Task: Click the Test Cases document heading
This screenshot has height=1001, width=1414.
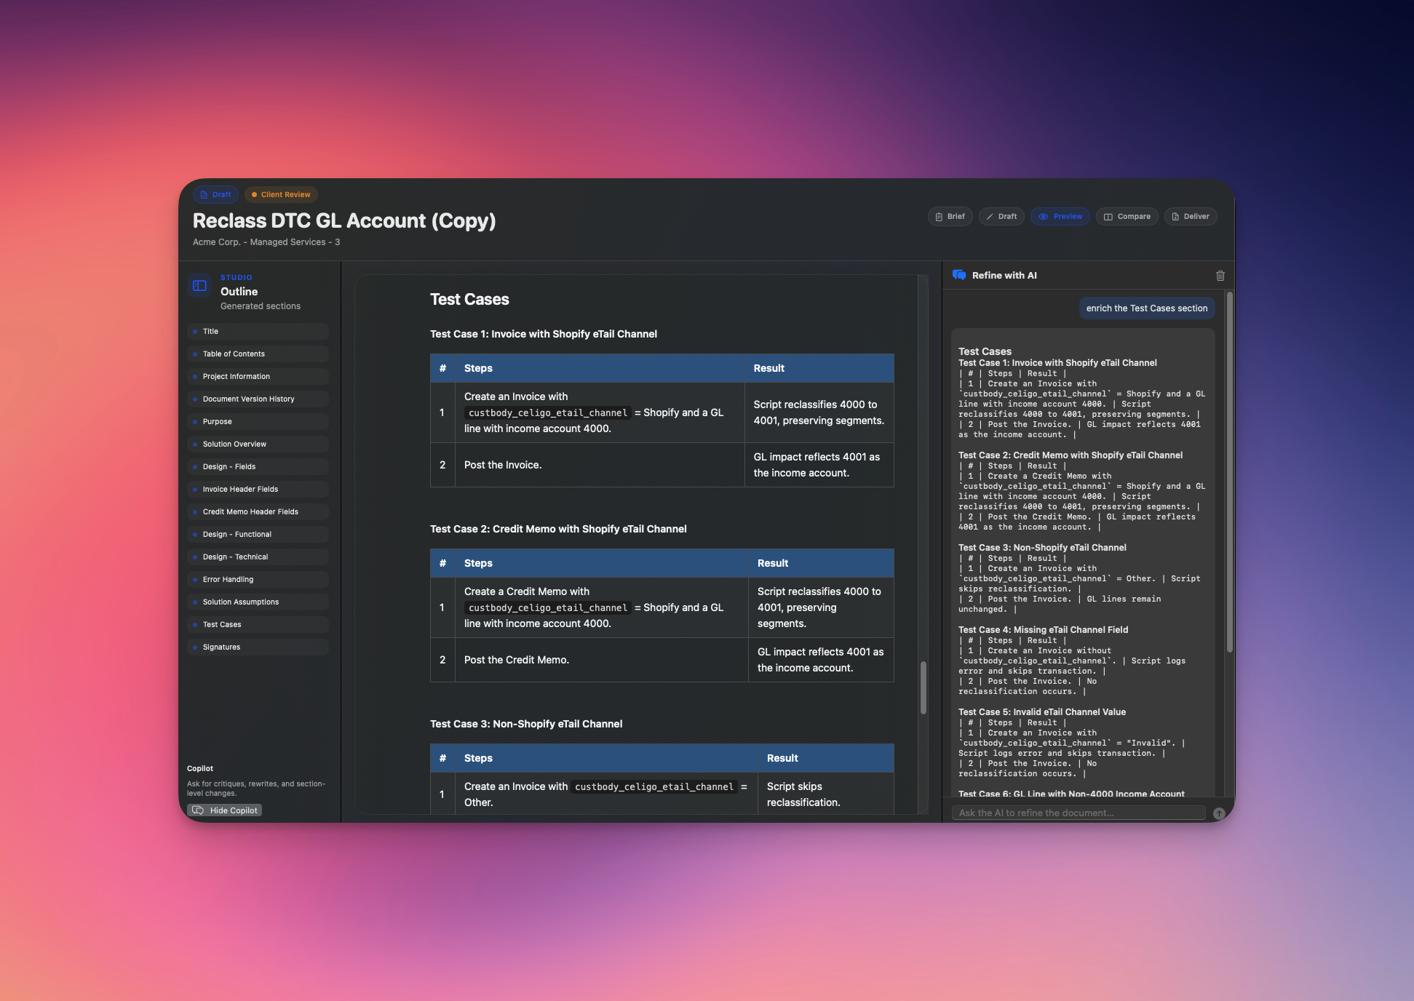Action: 469,299
